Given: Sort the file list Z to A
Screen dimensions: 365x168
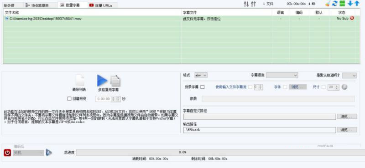Looking at the screenshot, I should tap(253, 4).
